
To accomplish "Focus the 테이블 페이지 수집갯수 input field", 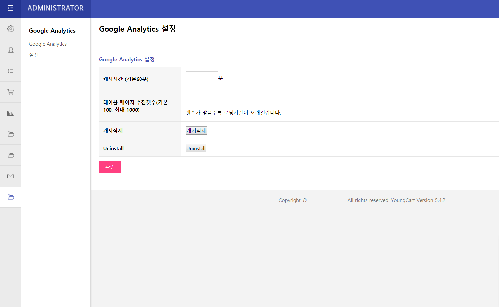I will 202,101.
